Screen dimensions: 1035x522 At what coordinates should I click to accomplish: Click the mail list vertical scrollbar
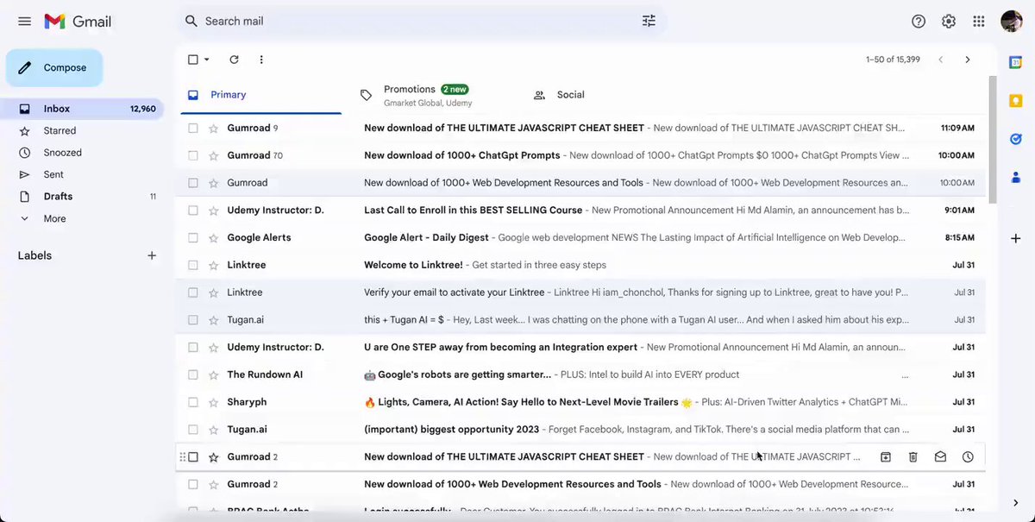tap(992, 140)
